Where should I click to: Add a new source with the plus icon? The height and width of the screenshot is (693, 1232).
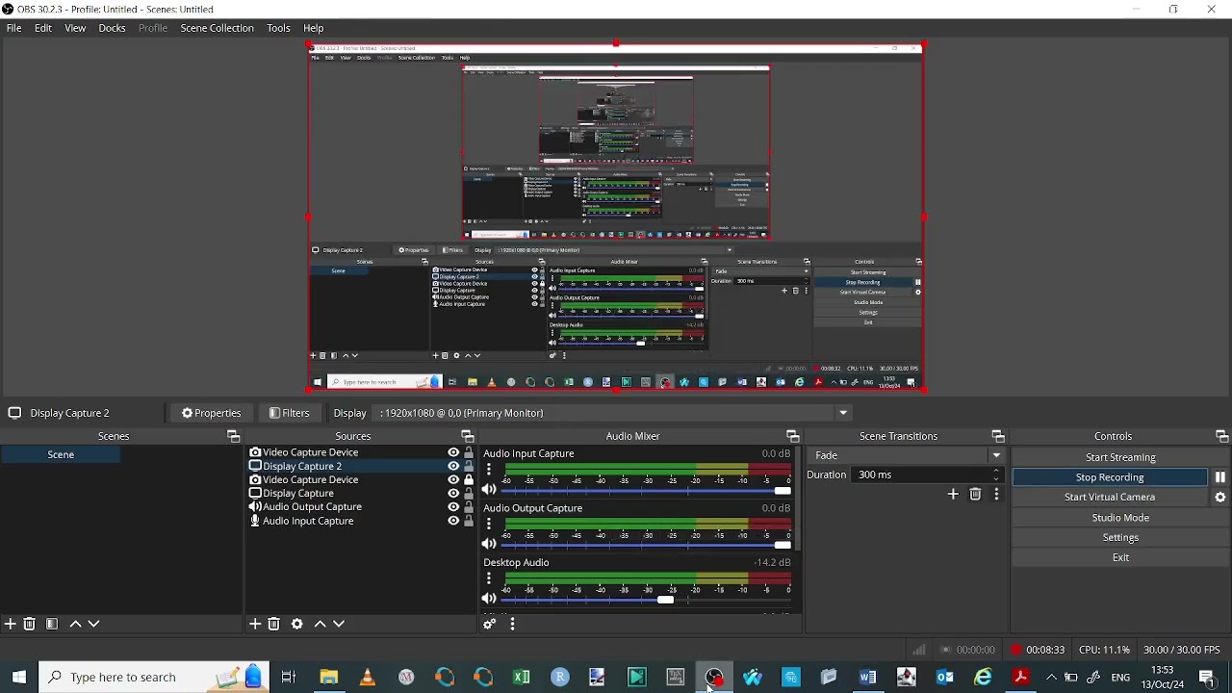(255, 625)
